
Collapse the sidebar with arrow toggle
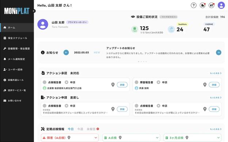[34, 11]
